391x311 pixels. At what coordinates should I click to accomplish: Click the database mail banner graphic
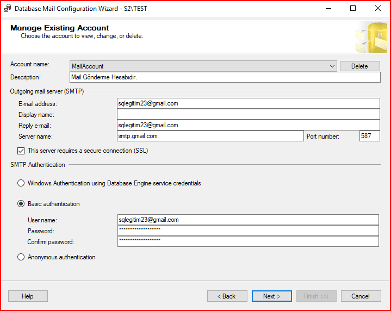pyautogui.click(x=371, y=37)
